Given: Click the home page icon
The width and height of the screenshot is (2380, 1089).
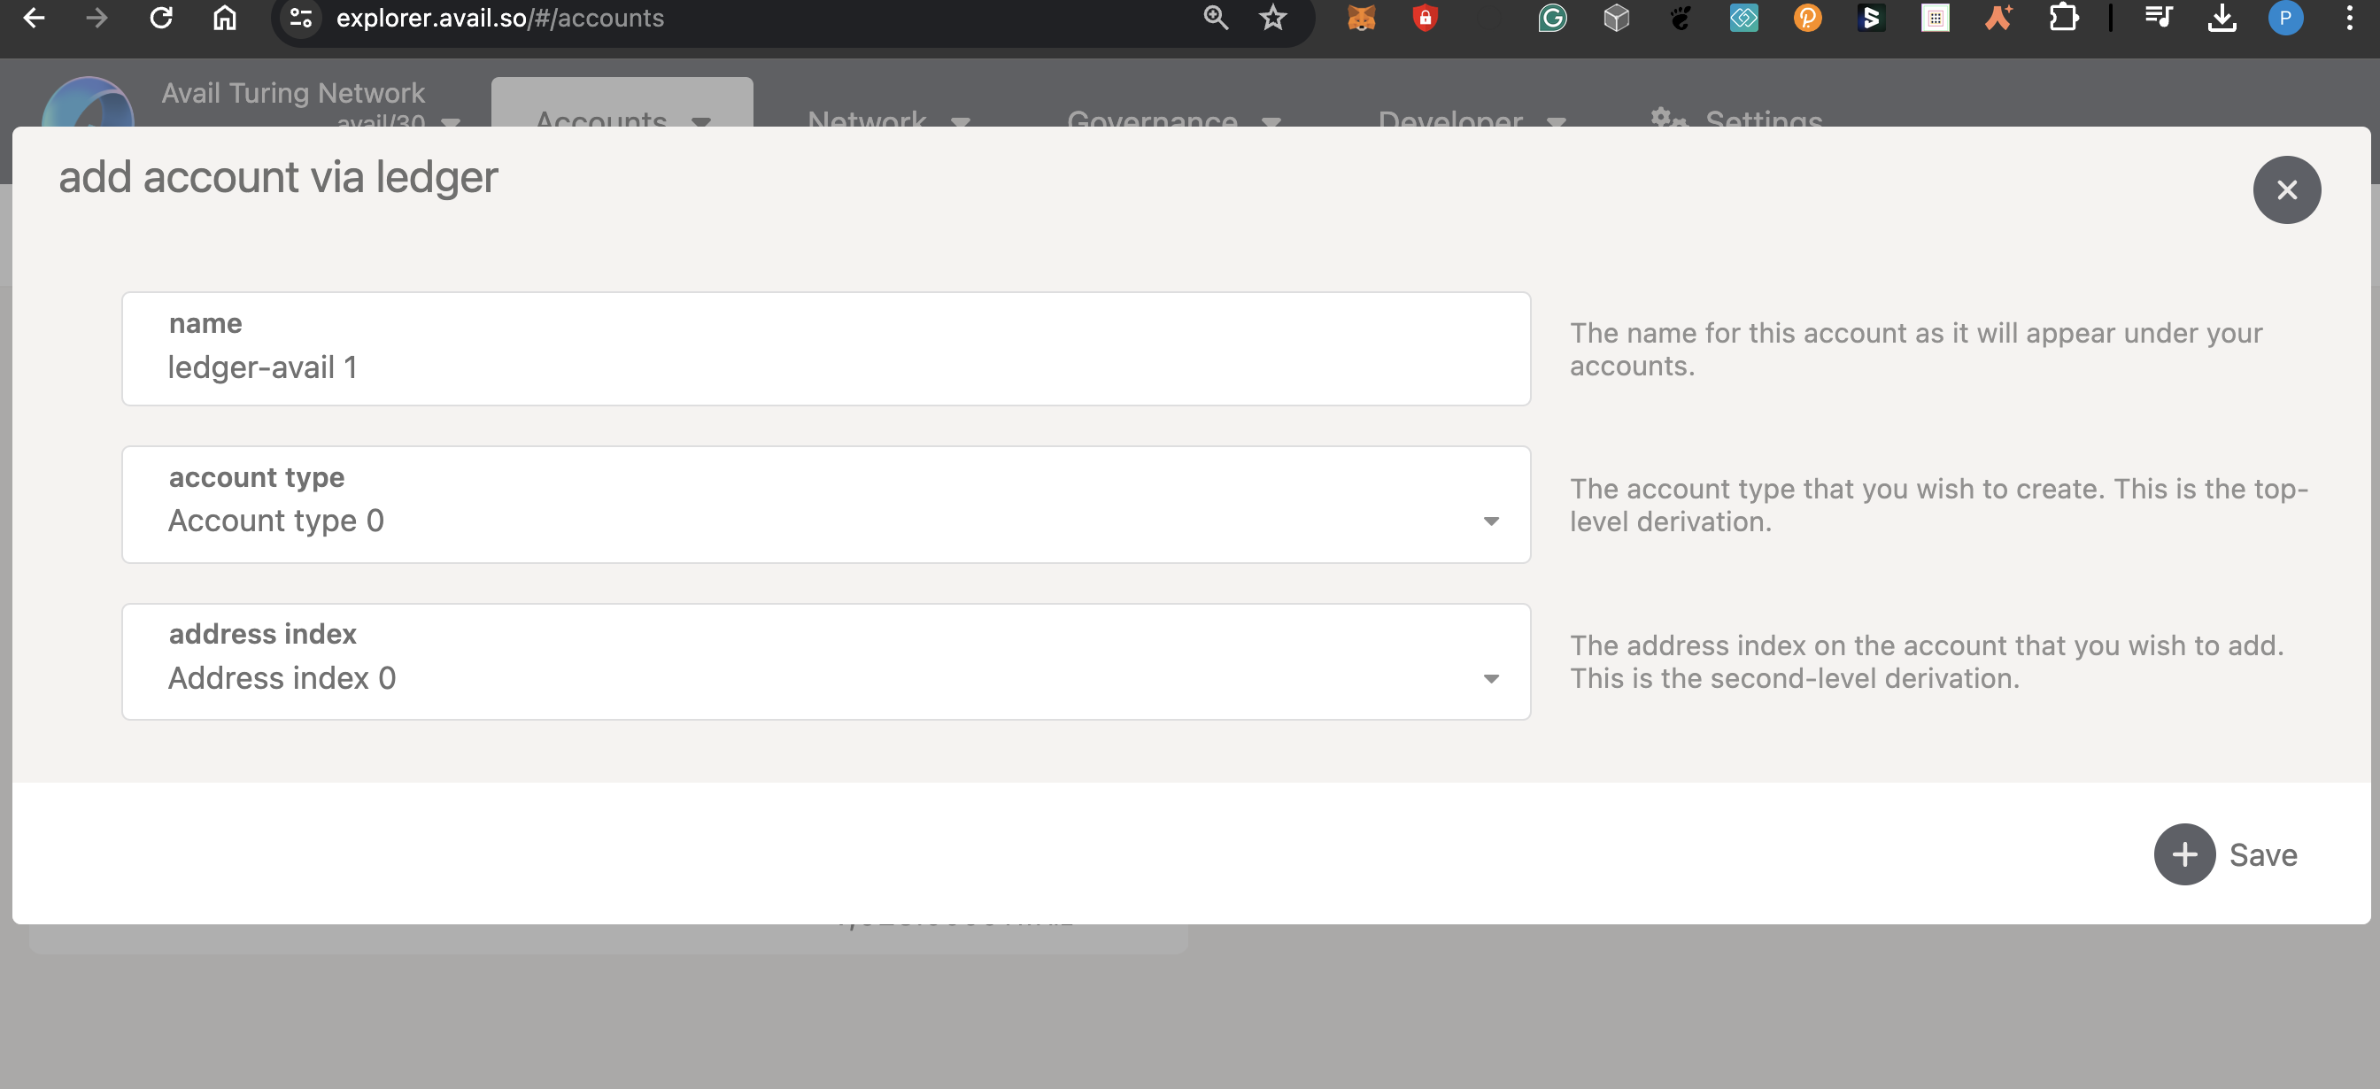Looking at the screenshot, I should [225, 18].
